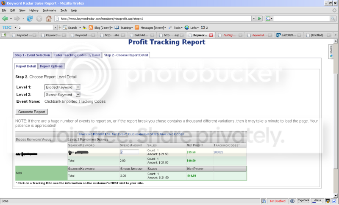Switch to the Report Options tab
Image resolution: width=339 pixels, height=205 pixels.
[51, 66]
